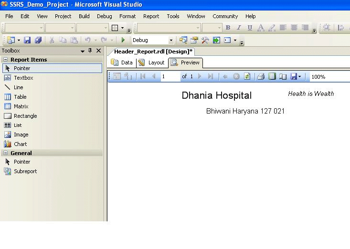Go to the next report page
Viewport: 350px width, 249px height.
[200, 76]
